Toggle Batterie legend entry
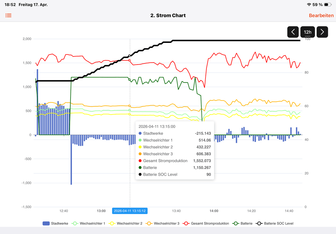336x234 pixels. (242, 223)
